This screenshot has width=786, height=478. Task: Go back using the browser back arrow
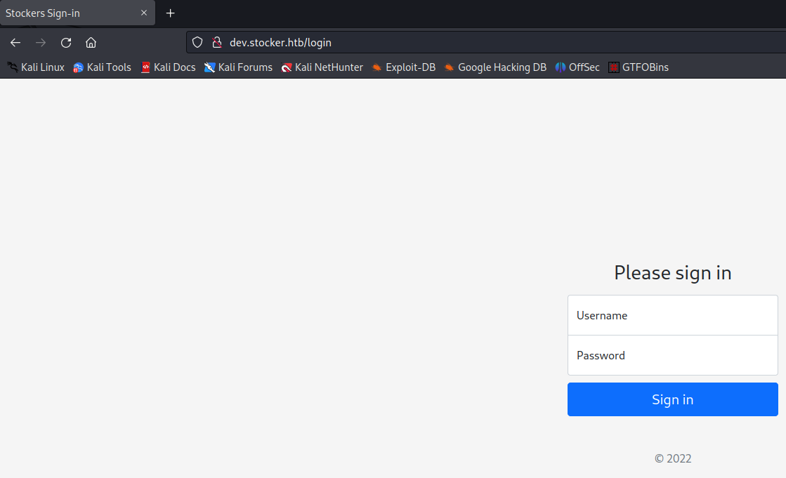coord(15,43)
